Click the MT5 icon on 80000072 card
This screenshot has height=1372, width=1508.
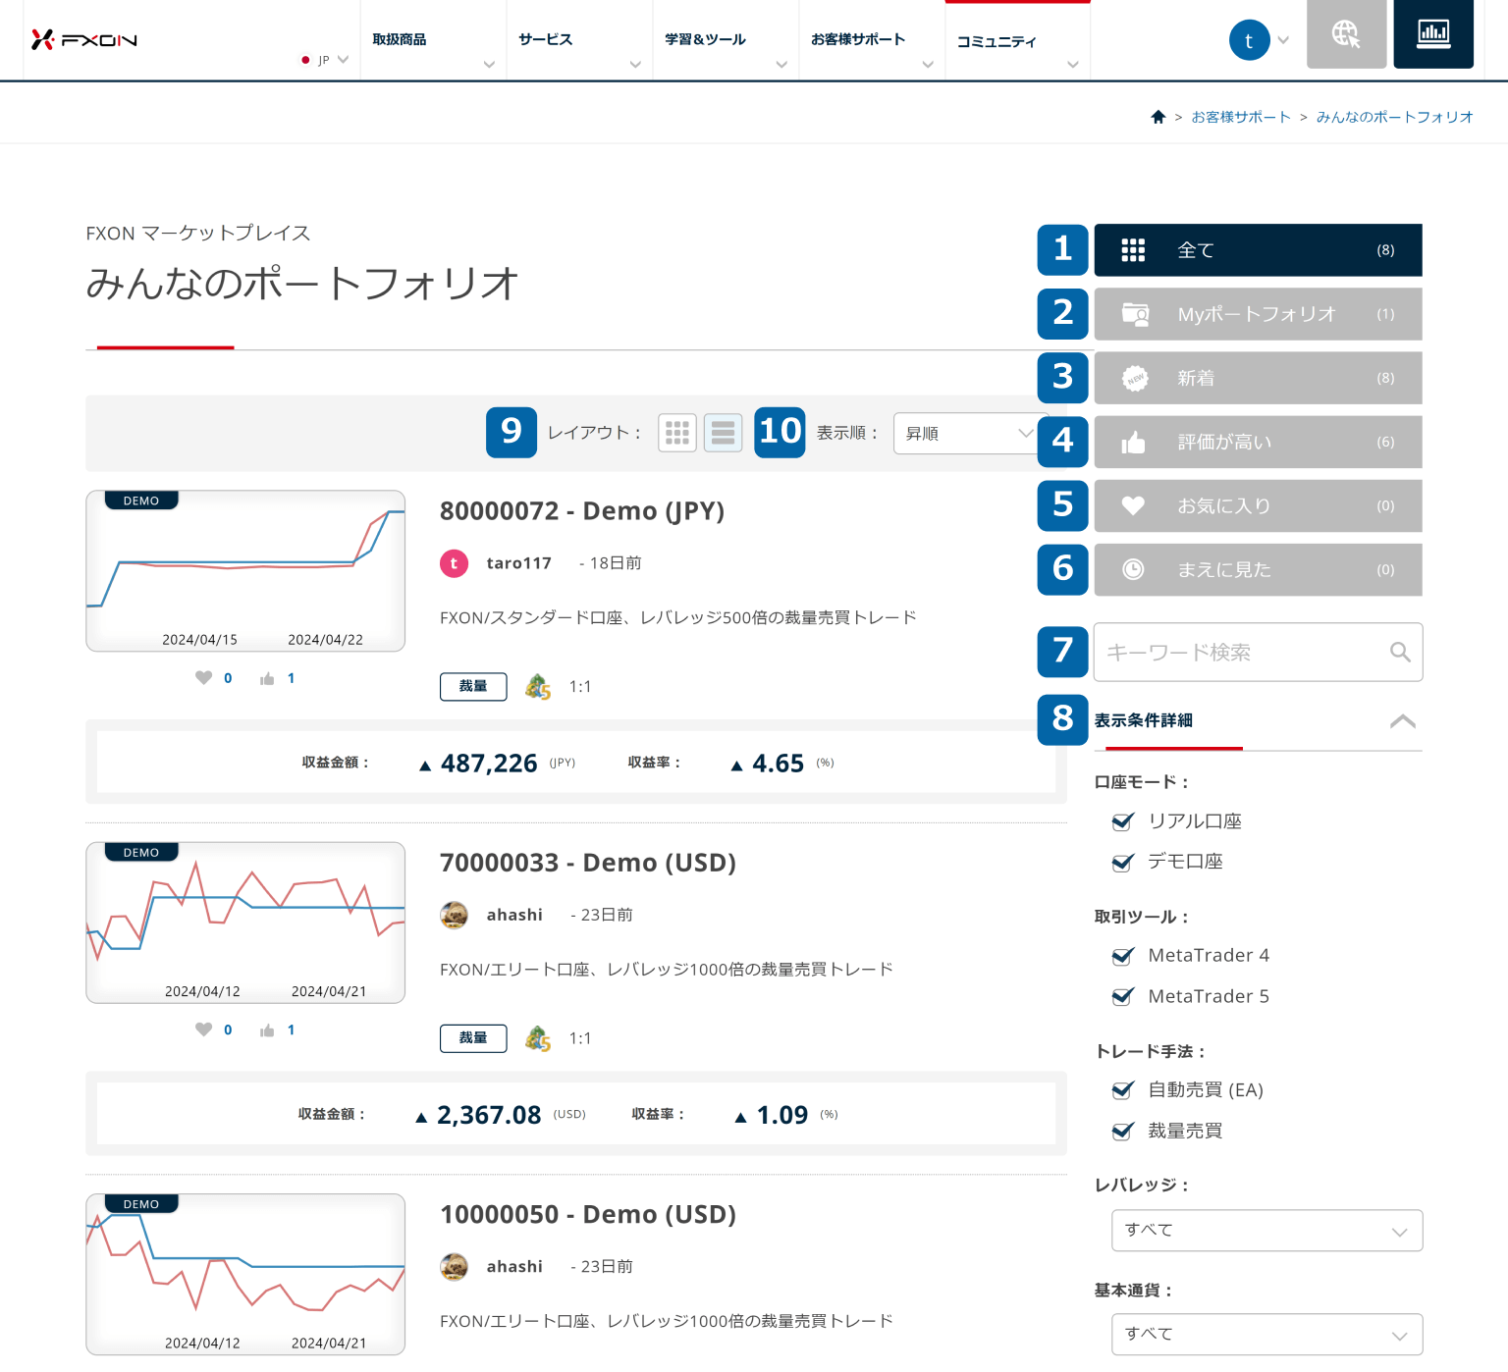click(x=538, y=687)
